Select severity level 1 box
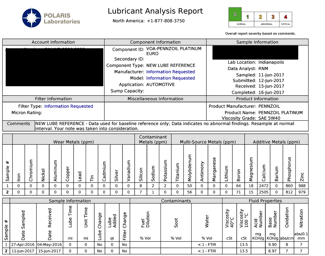Viewport: 325px width, 256px height. coord(248,17)
